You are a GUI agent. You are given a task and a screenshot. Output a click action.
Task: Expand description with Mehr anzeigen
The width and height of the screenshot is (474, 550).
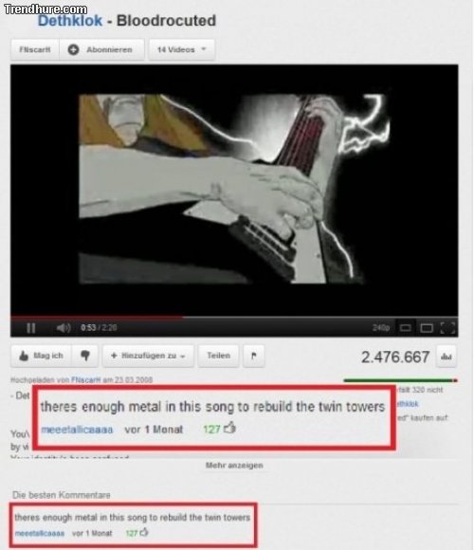(x=234, y=466)
